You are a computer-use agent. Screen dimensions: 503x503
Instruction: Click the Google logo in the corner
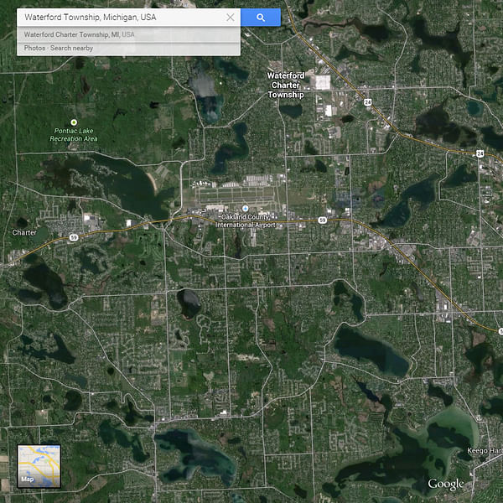pyautogui.click(x=445, y=485)
